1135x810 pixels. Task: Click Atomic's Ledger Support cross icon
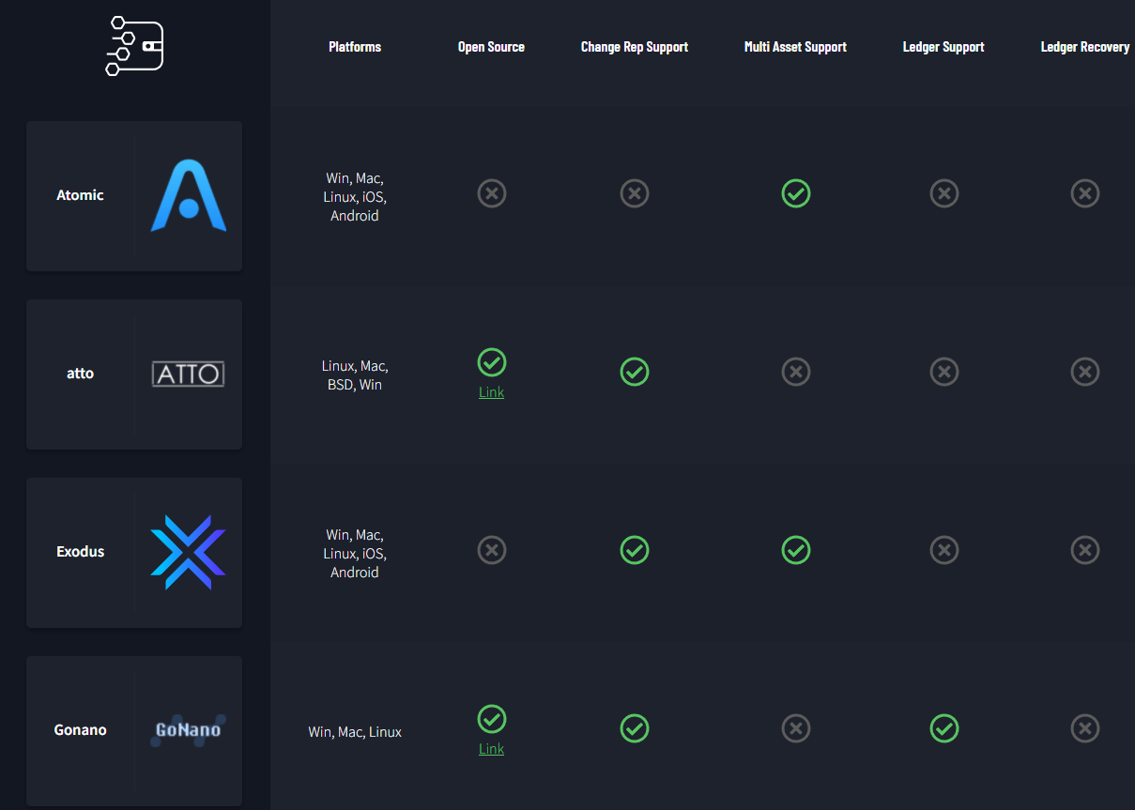pos(944,193)
